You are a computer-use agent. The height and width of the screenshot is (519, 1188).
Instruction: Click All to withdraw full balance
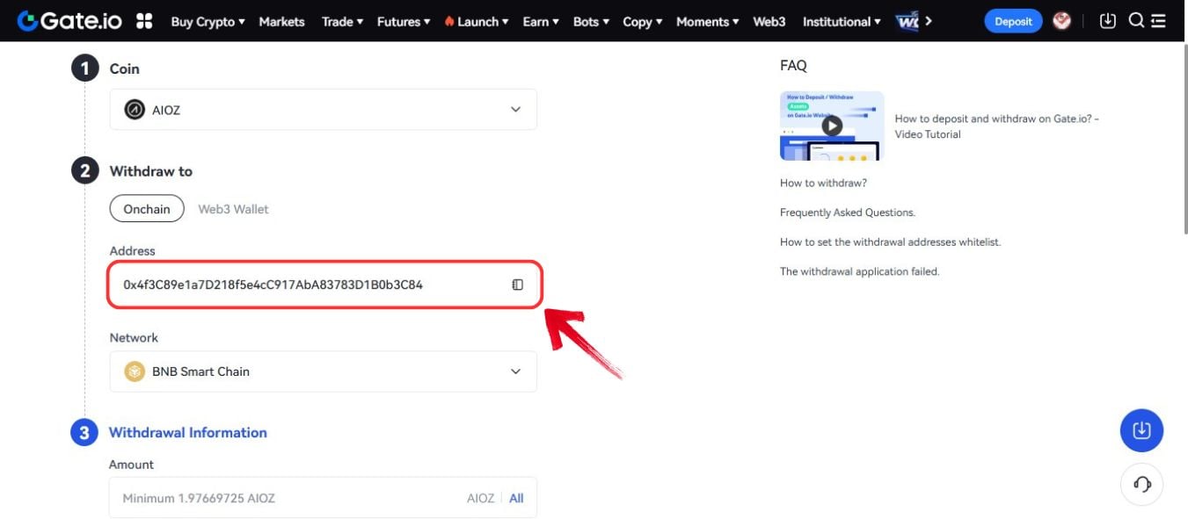point(516,498)
